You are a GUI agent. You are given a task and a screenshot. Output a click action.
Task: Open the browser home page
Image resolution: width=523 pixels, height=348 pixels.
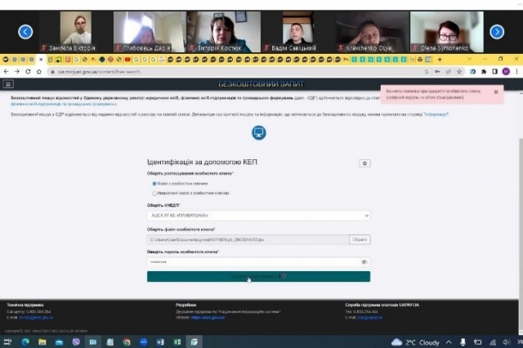click(x=39, y=72)
